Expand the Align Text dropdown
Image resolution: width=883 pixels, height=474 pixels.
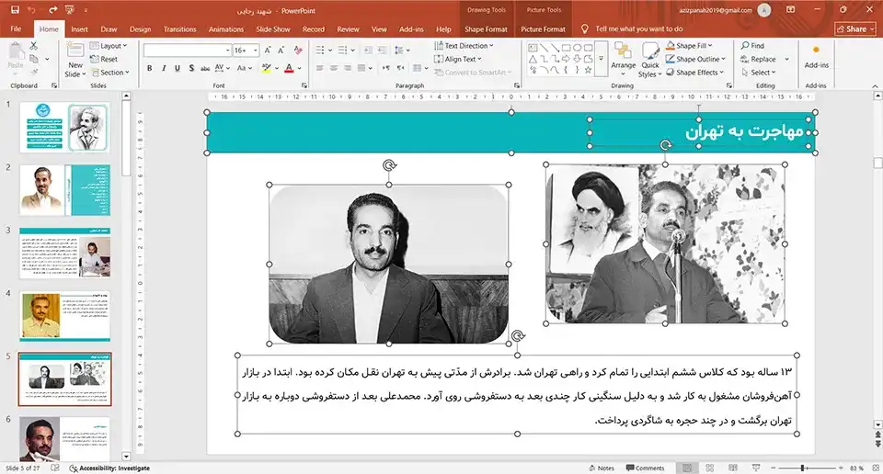coord(458,59)
